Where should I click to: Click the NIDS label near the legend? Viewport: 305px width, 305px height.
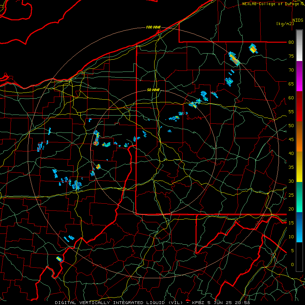(x=298, y=20)
